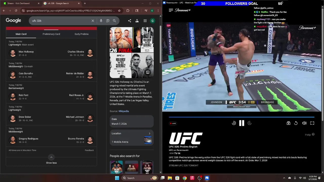The width and height of the screenshot is (324, 182).
Task: Click the Windows taskbar Search box
Action: pos(140,178)
